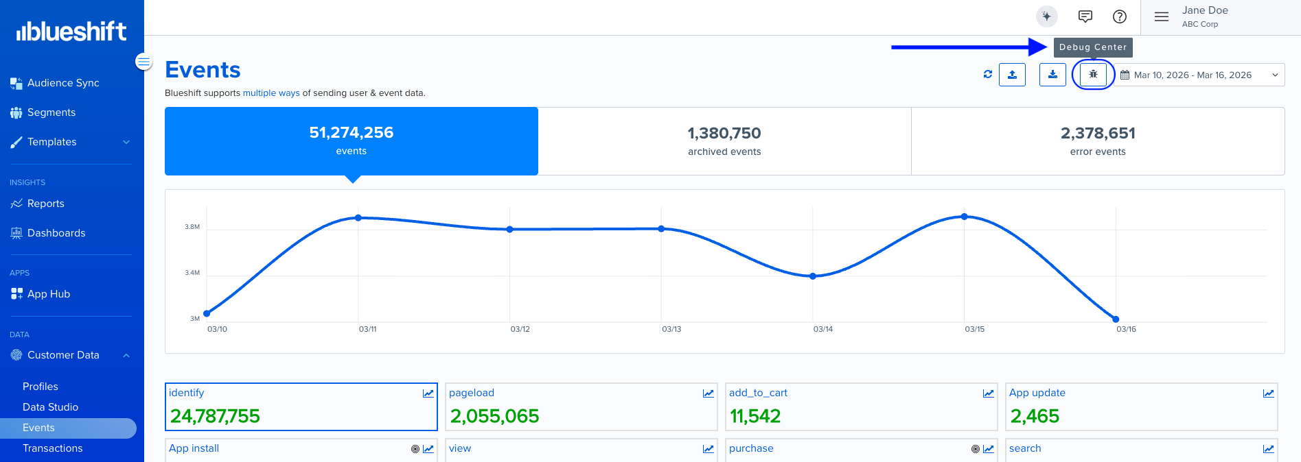Switch to archived events tab

click(x=724, y=141)
